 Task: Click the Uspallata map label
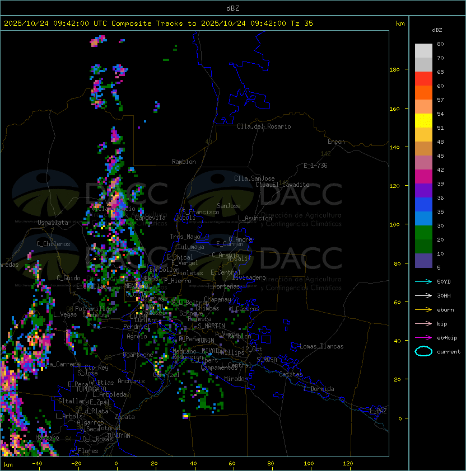coord(53,223)
